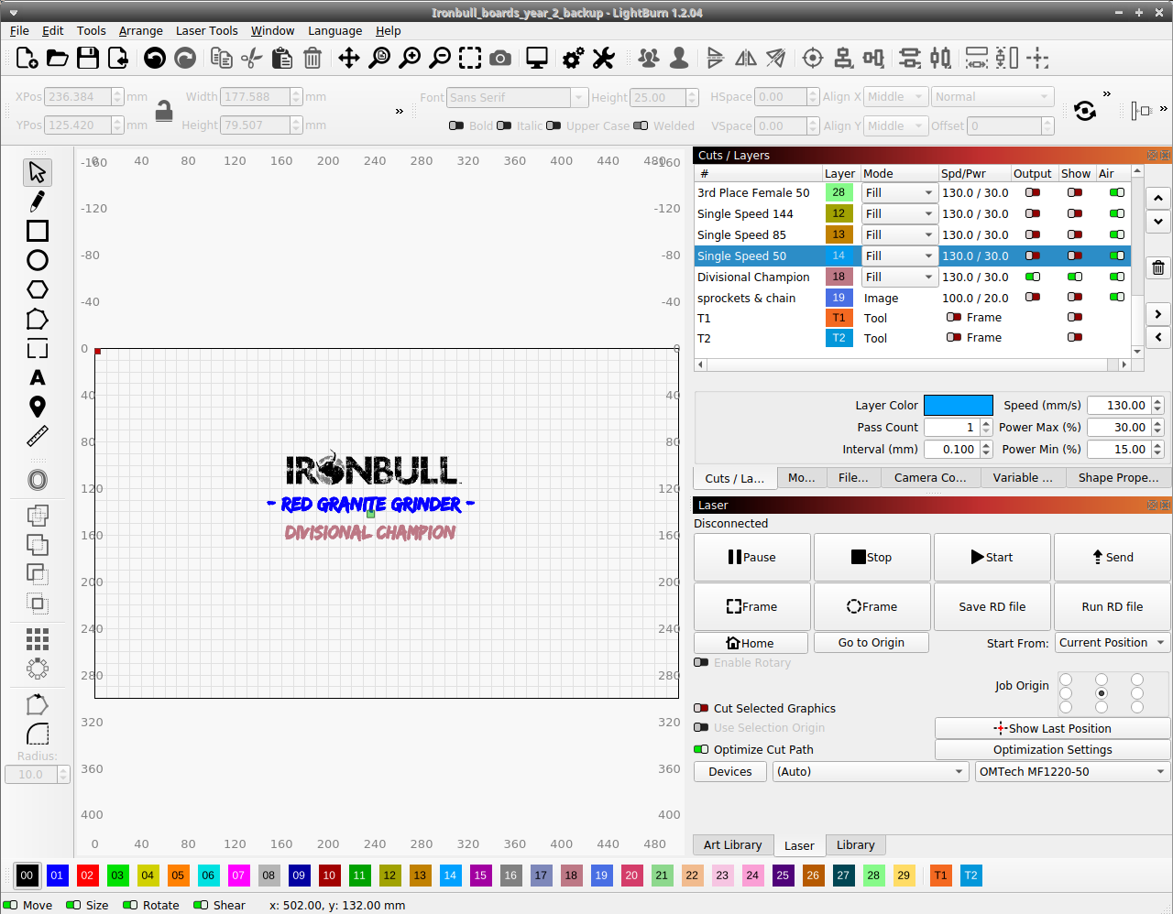
Task: Select the Ellipse drawing tool
Action: click(38, 260)
